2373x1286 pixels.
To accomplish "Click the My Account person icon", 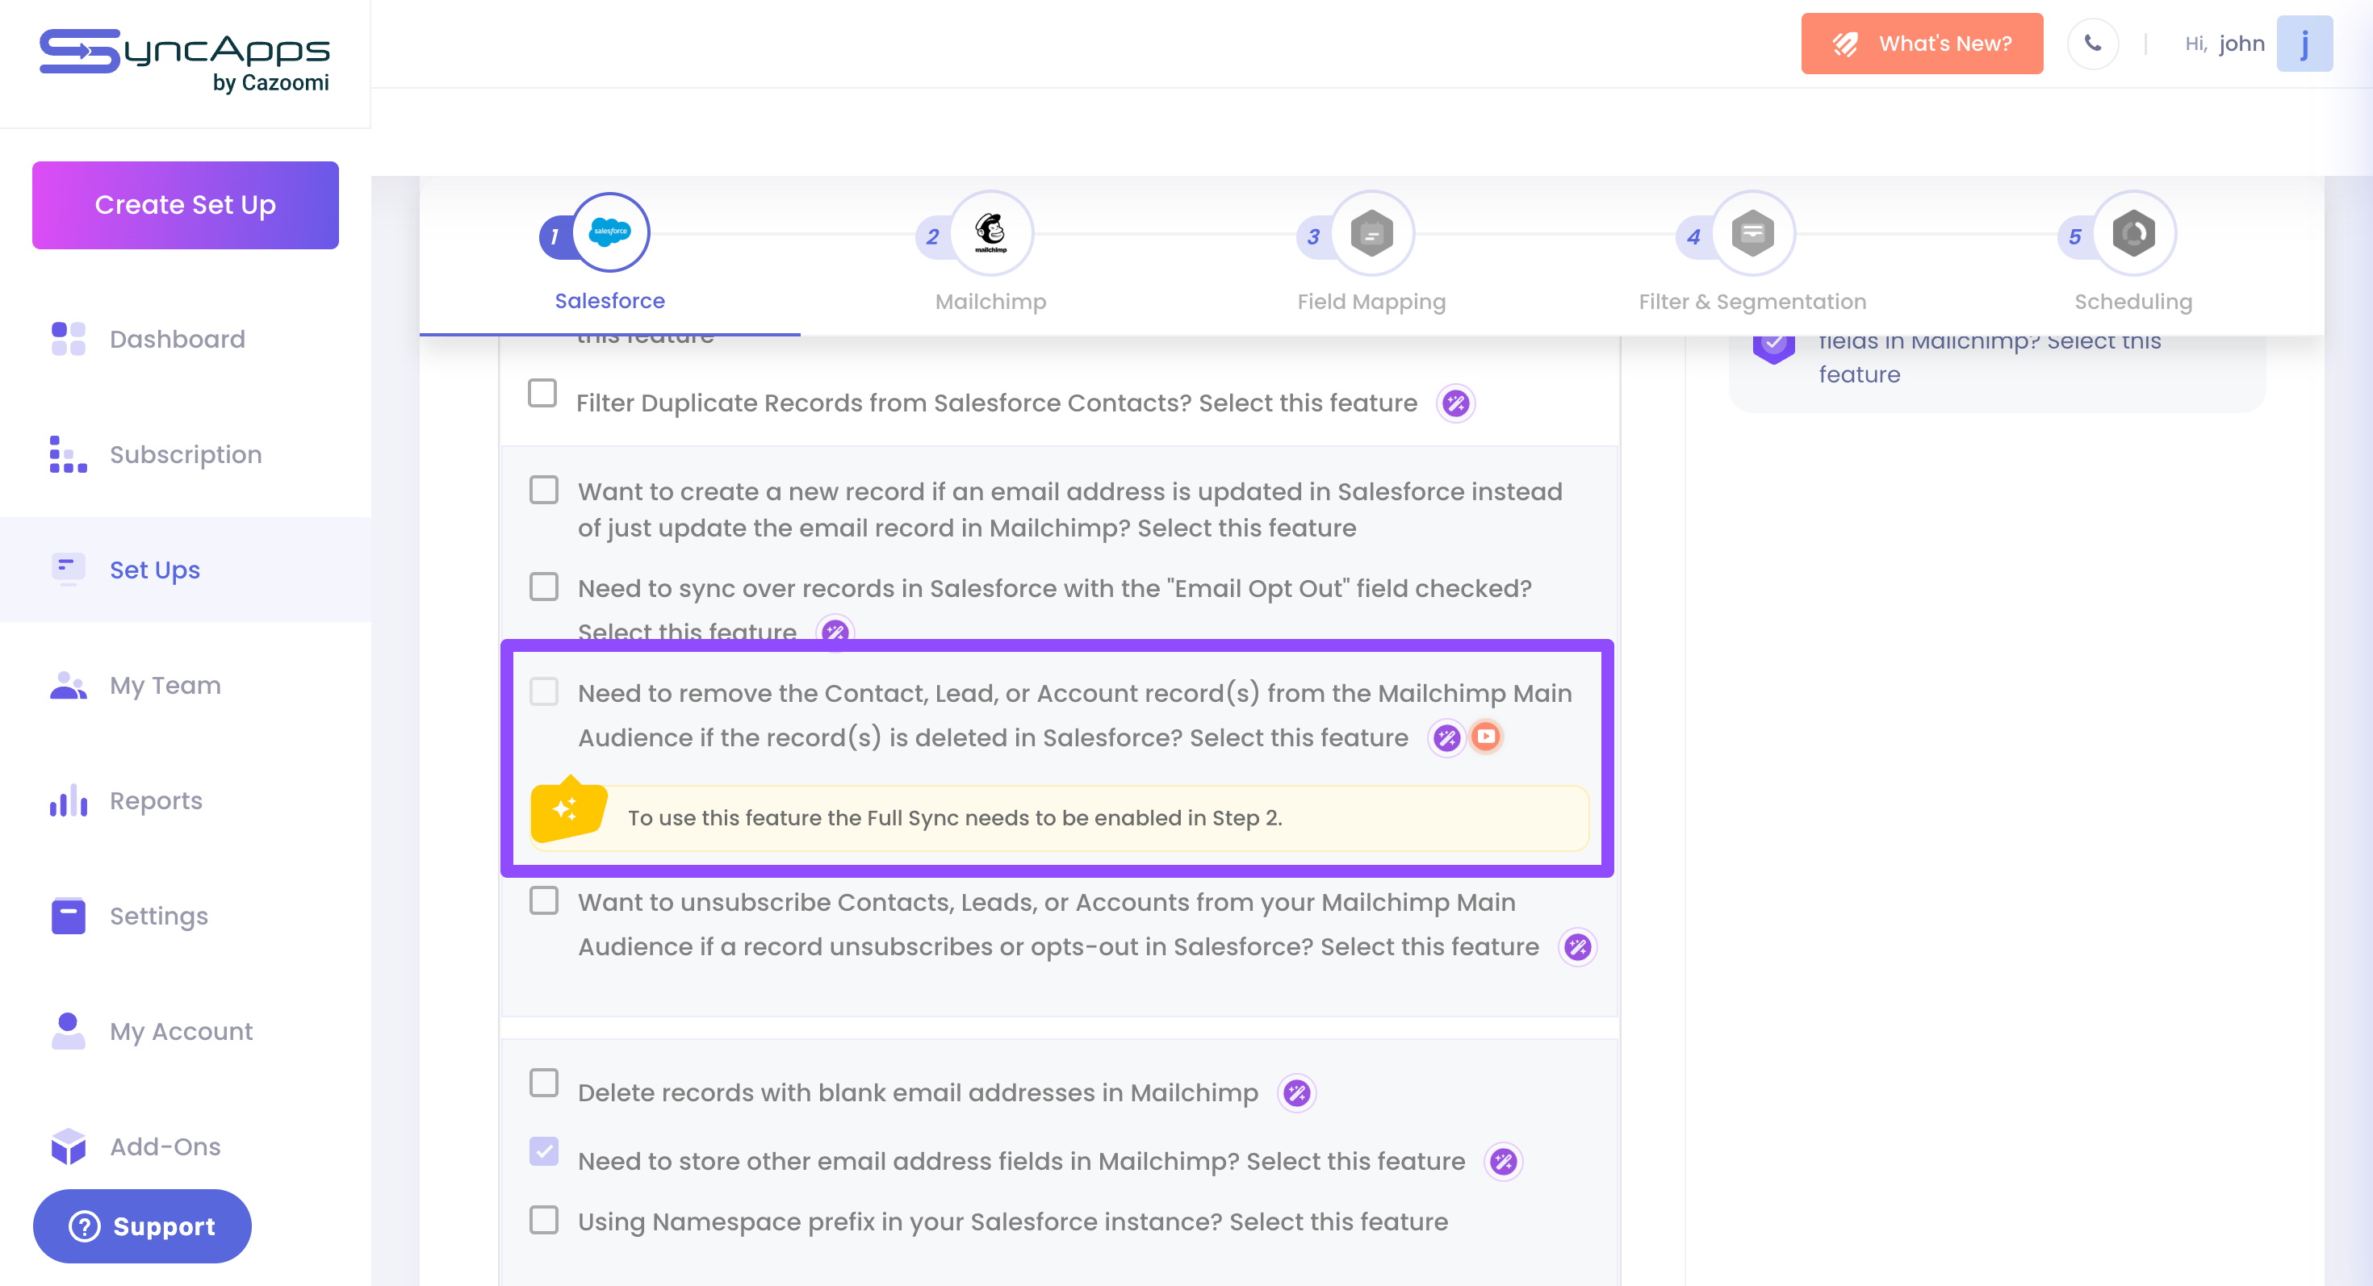I will click(x=68, y=1031).
